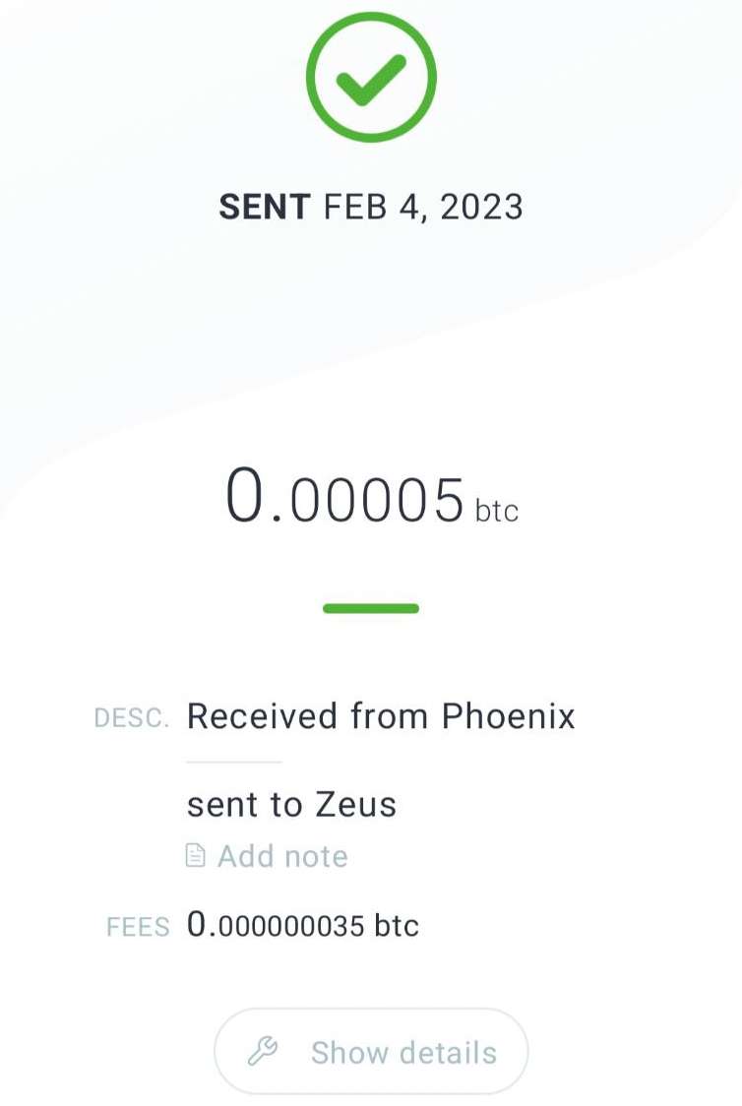This screenshot has width=742, height=1106.
Task: Click the DESC. field label
Action: pos(131,718)
